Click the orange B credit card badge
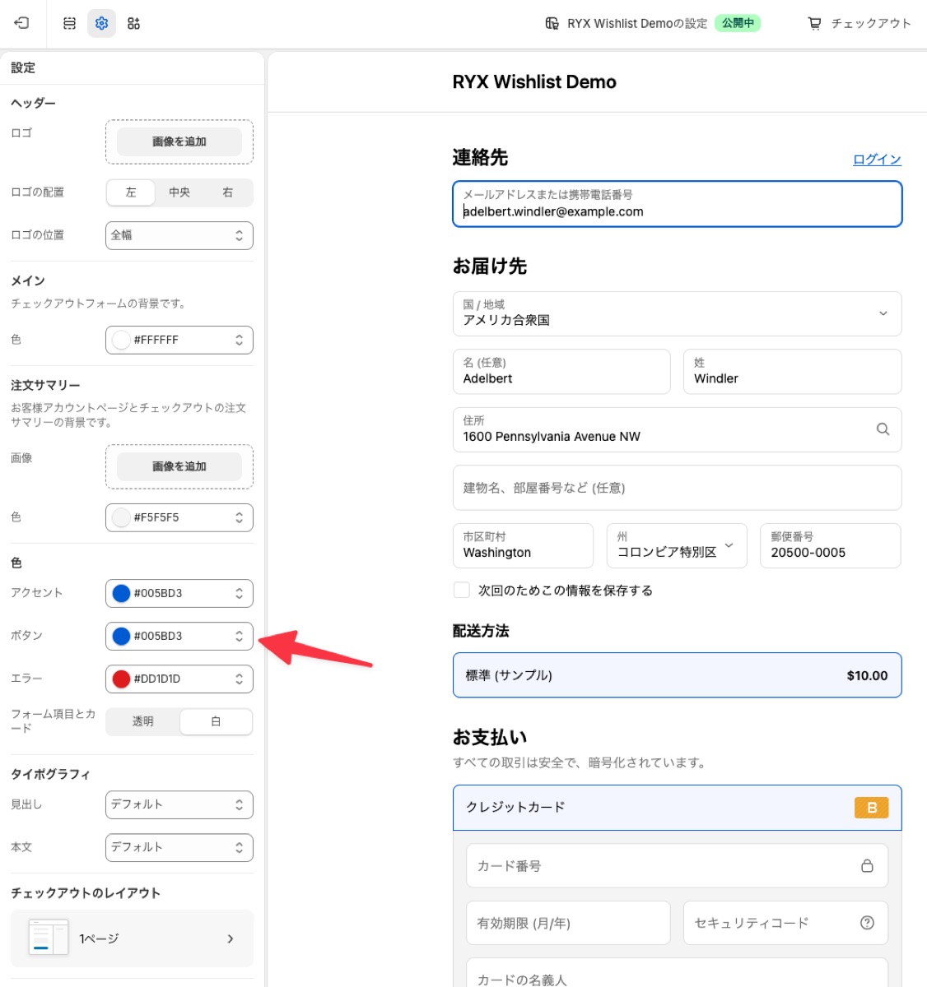The height and width of the screenshot is (987, 927). pos(872,808)
